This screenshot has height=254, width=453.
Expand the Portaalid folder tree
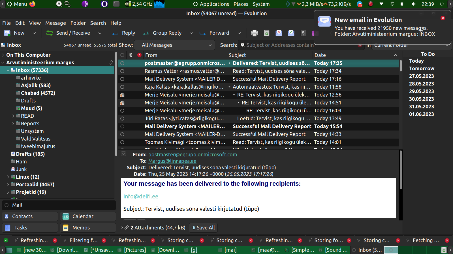click(x=8, y=185)
